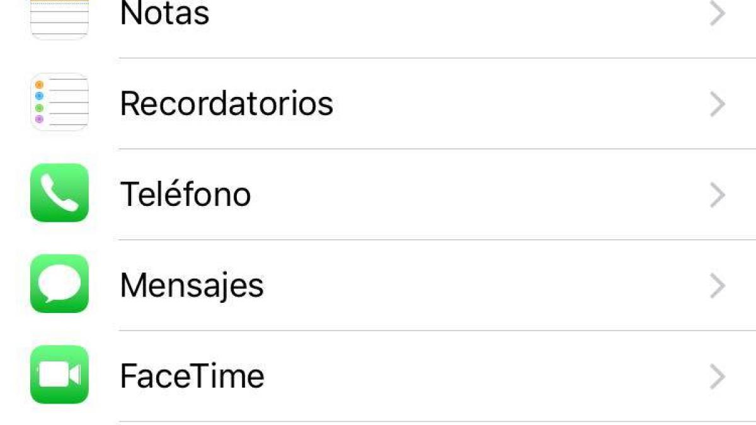The height and width of the screenshot is (425, 756).
Task: Open Teléfono via its right arrow
Action: coord(717,195)
